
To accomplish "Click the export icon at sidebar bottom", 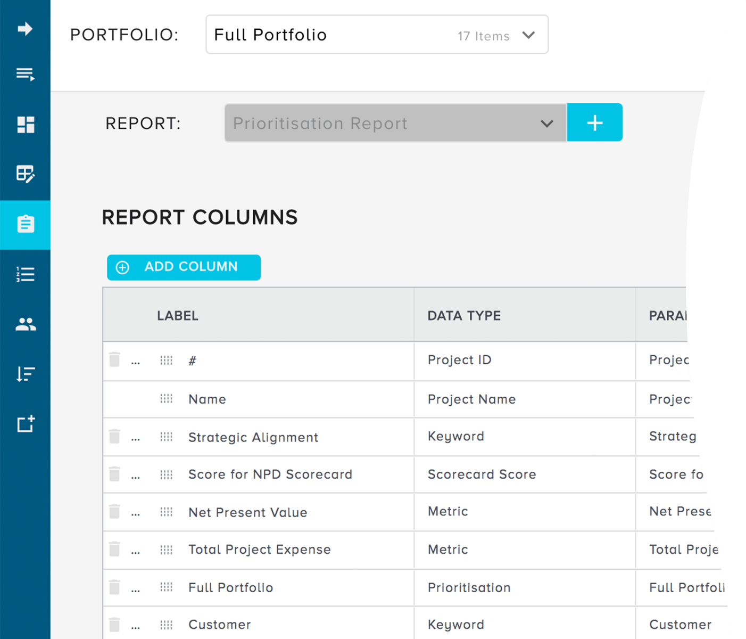I will click(x=25, y=424).
